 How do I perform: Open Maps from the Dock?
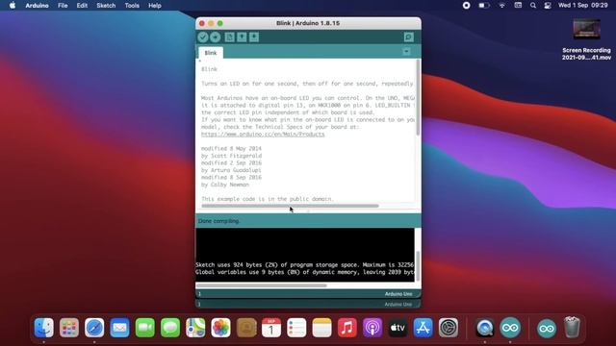(x=195, y=327)
